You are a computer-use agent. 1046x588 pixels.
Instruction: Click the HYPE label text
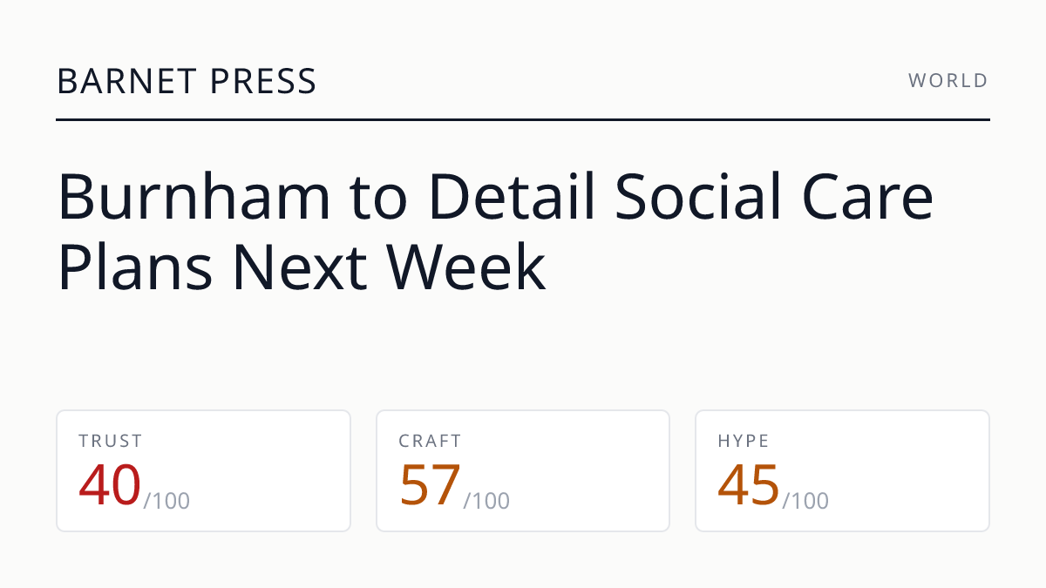click(744, 441)
